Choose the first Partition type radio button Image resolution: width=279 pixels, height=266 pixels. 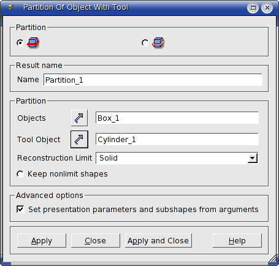tap(20, 43)
